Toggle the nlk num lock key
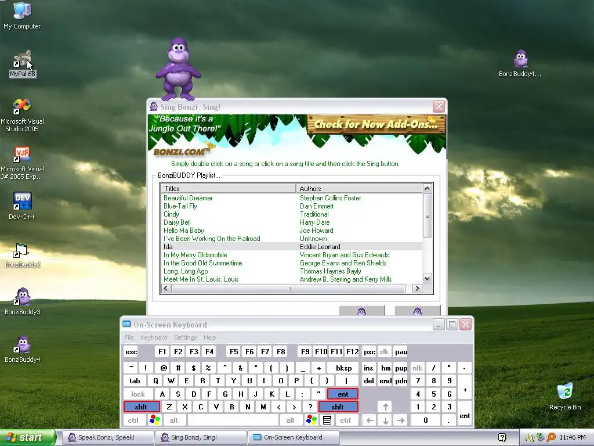 (418, 368)
